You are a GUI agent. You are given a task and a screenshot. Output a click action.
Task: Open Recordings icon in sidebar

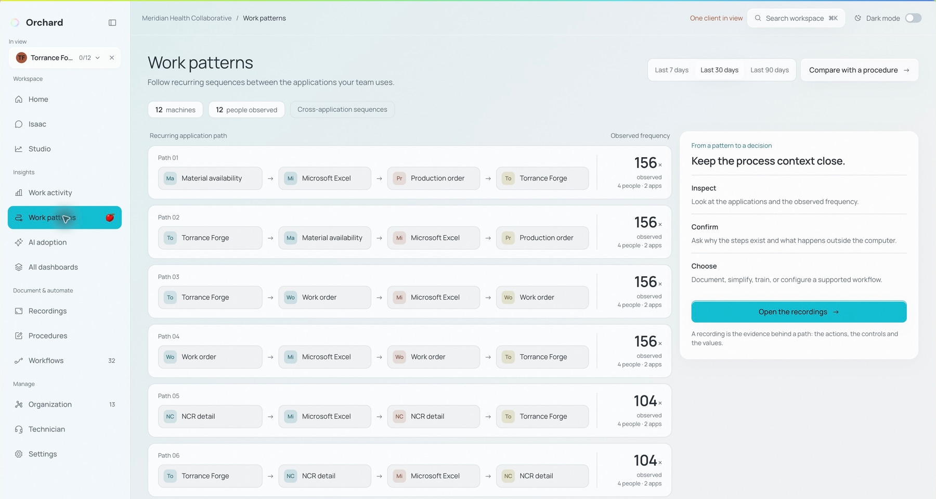click(x=19, y=311)
